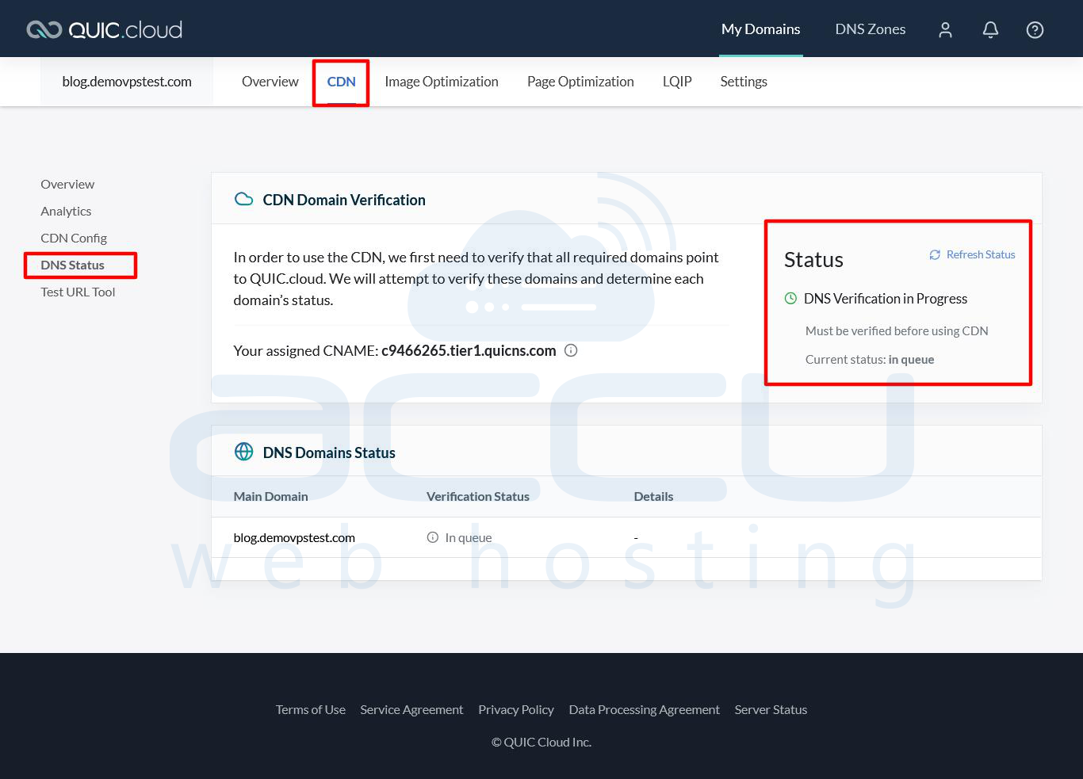Open the Privacy Policy link
1083x779 pixels.
[516, 709]
